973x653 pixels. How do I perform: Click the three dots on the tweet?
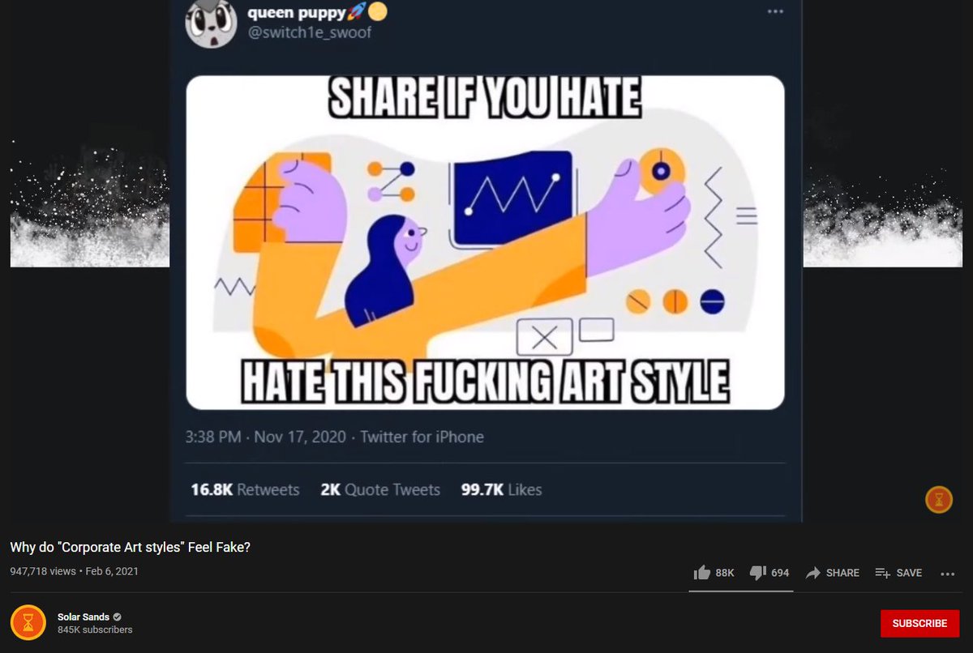click(776, 11)
